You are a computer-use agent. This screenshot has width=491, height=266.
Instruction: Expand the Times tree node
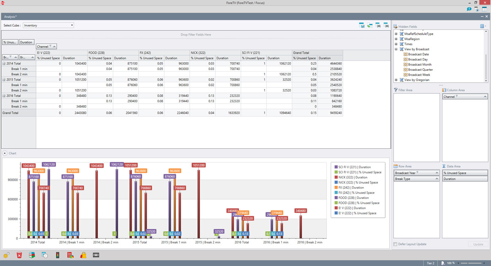[396, 44]
